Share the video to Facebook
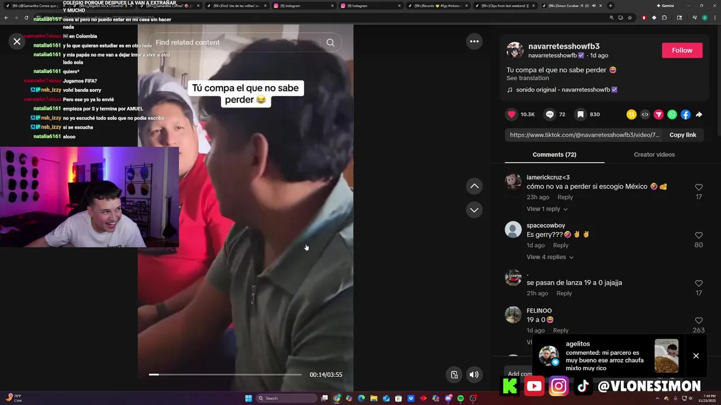The width and height of the screenshot is (721, 405). (686, 114)
